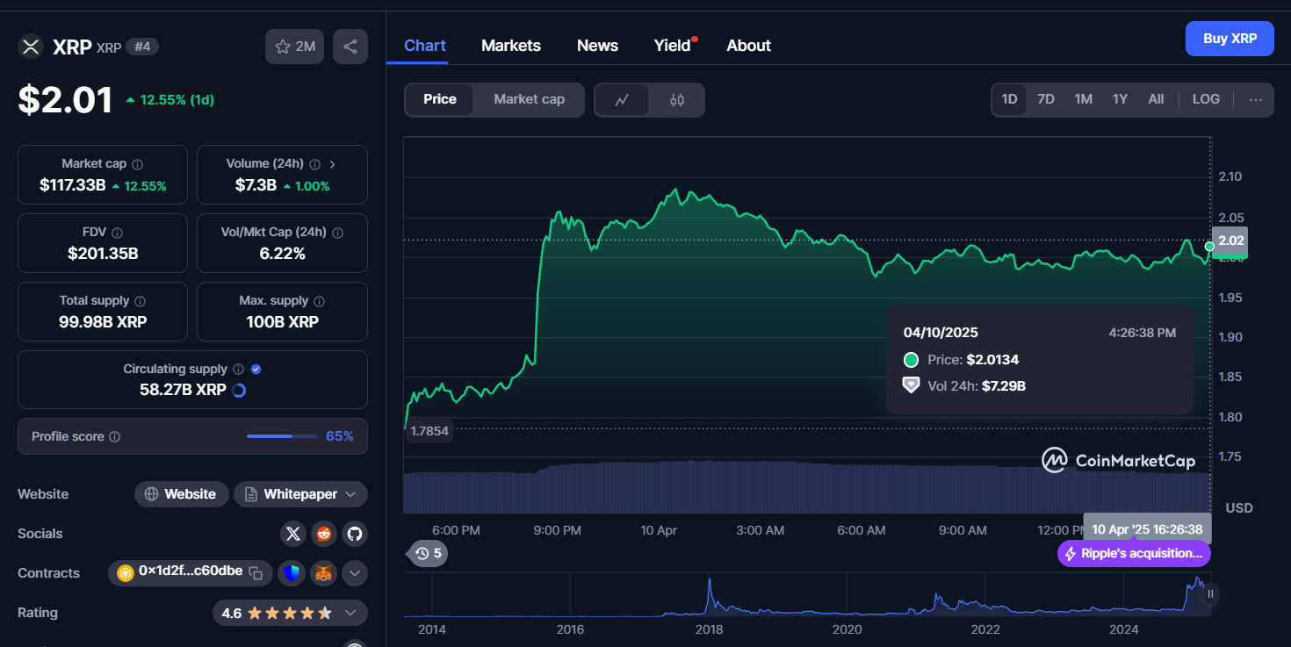Viewport: 1291px width, 647px height.
Task: Click the 1.7854 opening price label
Action: point(429,431)
